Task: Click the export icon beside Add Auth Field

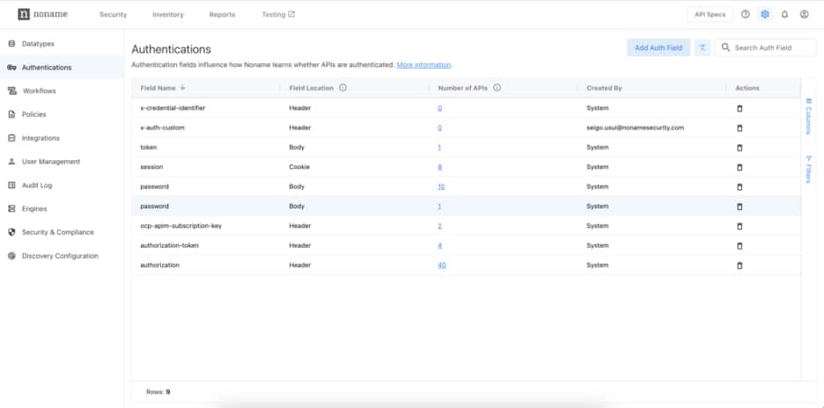Action: (703, 47)
